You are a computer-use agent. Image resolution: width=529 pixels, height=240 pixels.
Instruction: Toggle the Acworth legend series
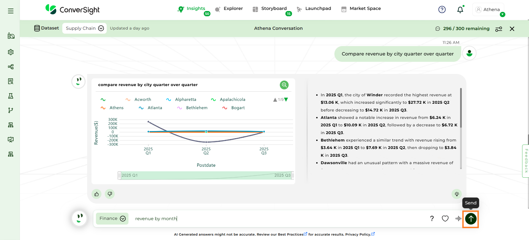click(138, 100)
